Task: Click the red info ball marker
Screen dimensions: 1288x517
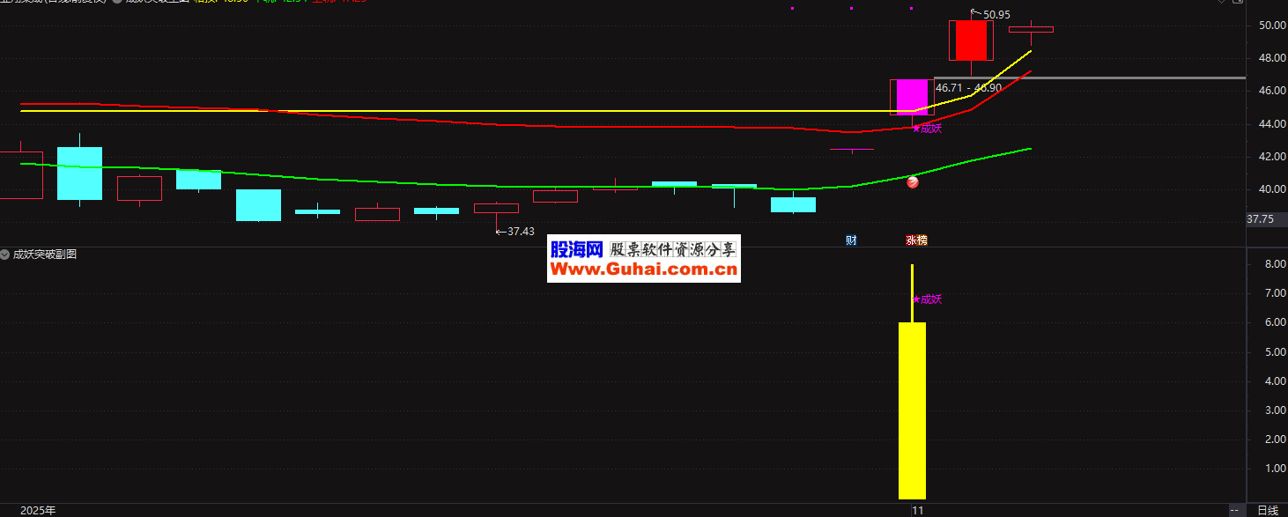Action: [x=913, y=182]
